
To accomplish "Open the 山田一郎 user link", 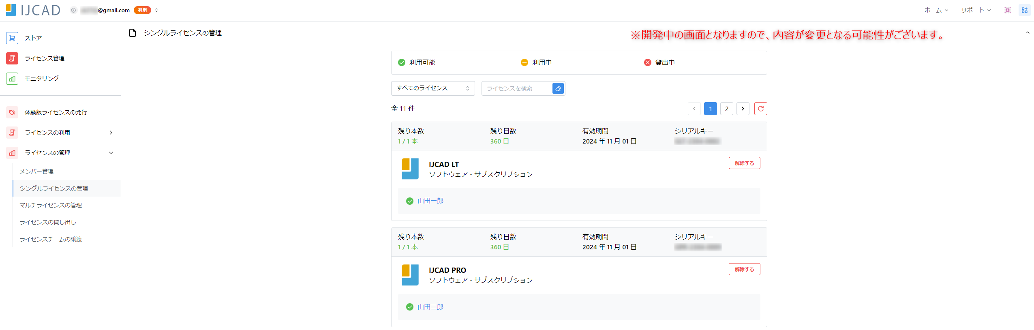I will click(430, 201).
